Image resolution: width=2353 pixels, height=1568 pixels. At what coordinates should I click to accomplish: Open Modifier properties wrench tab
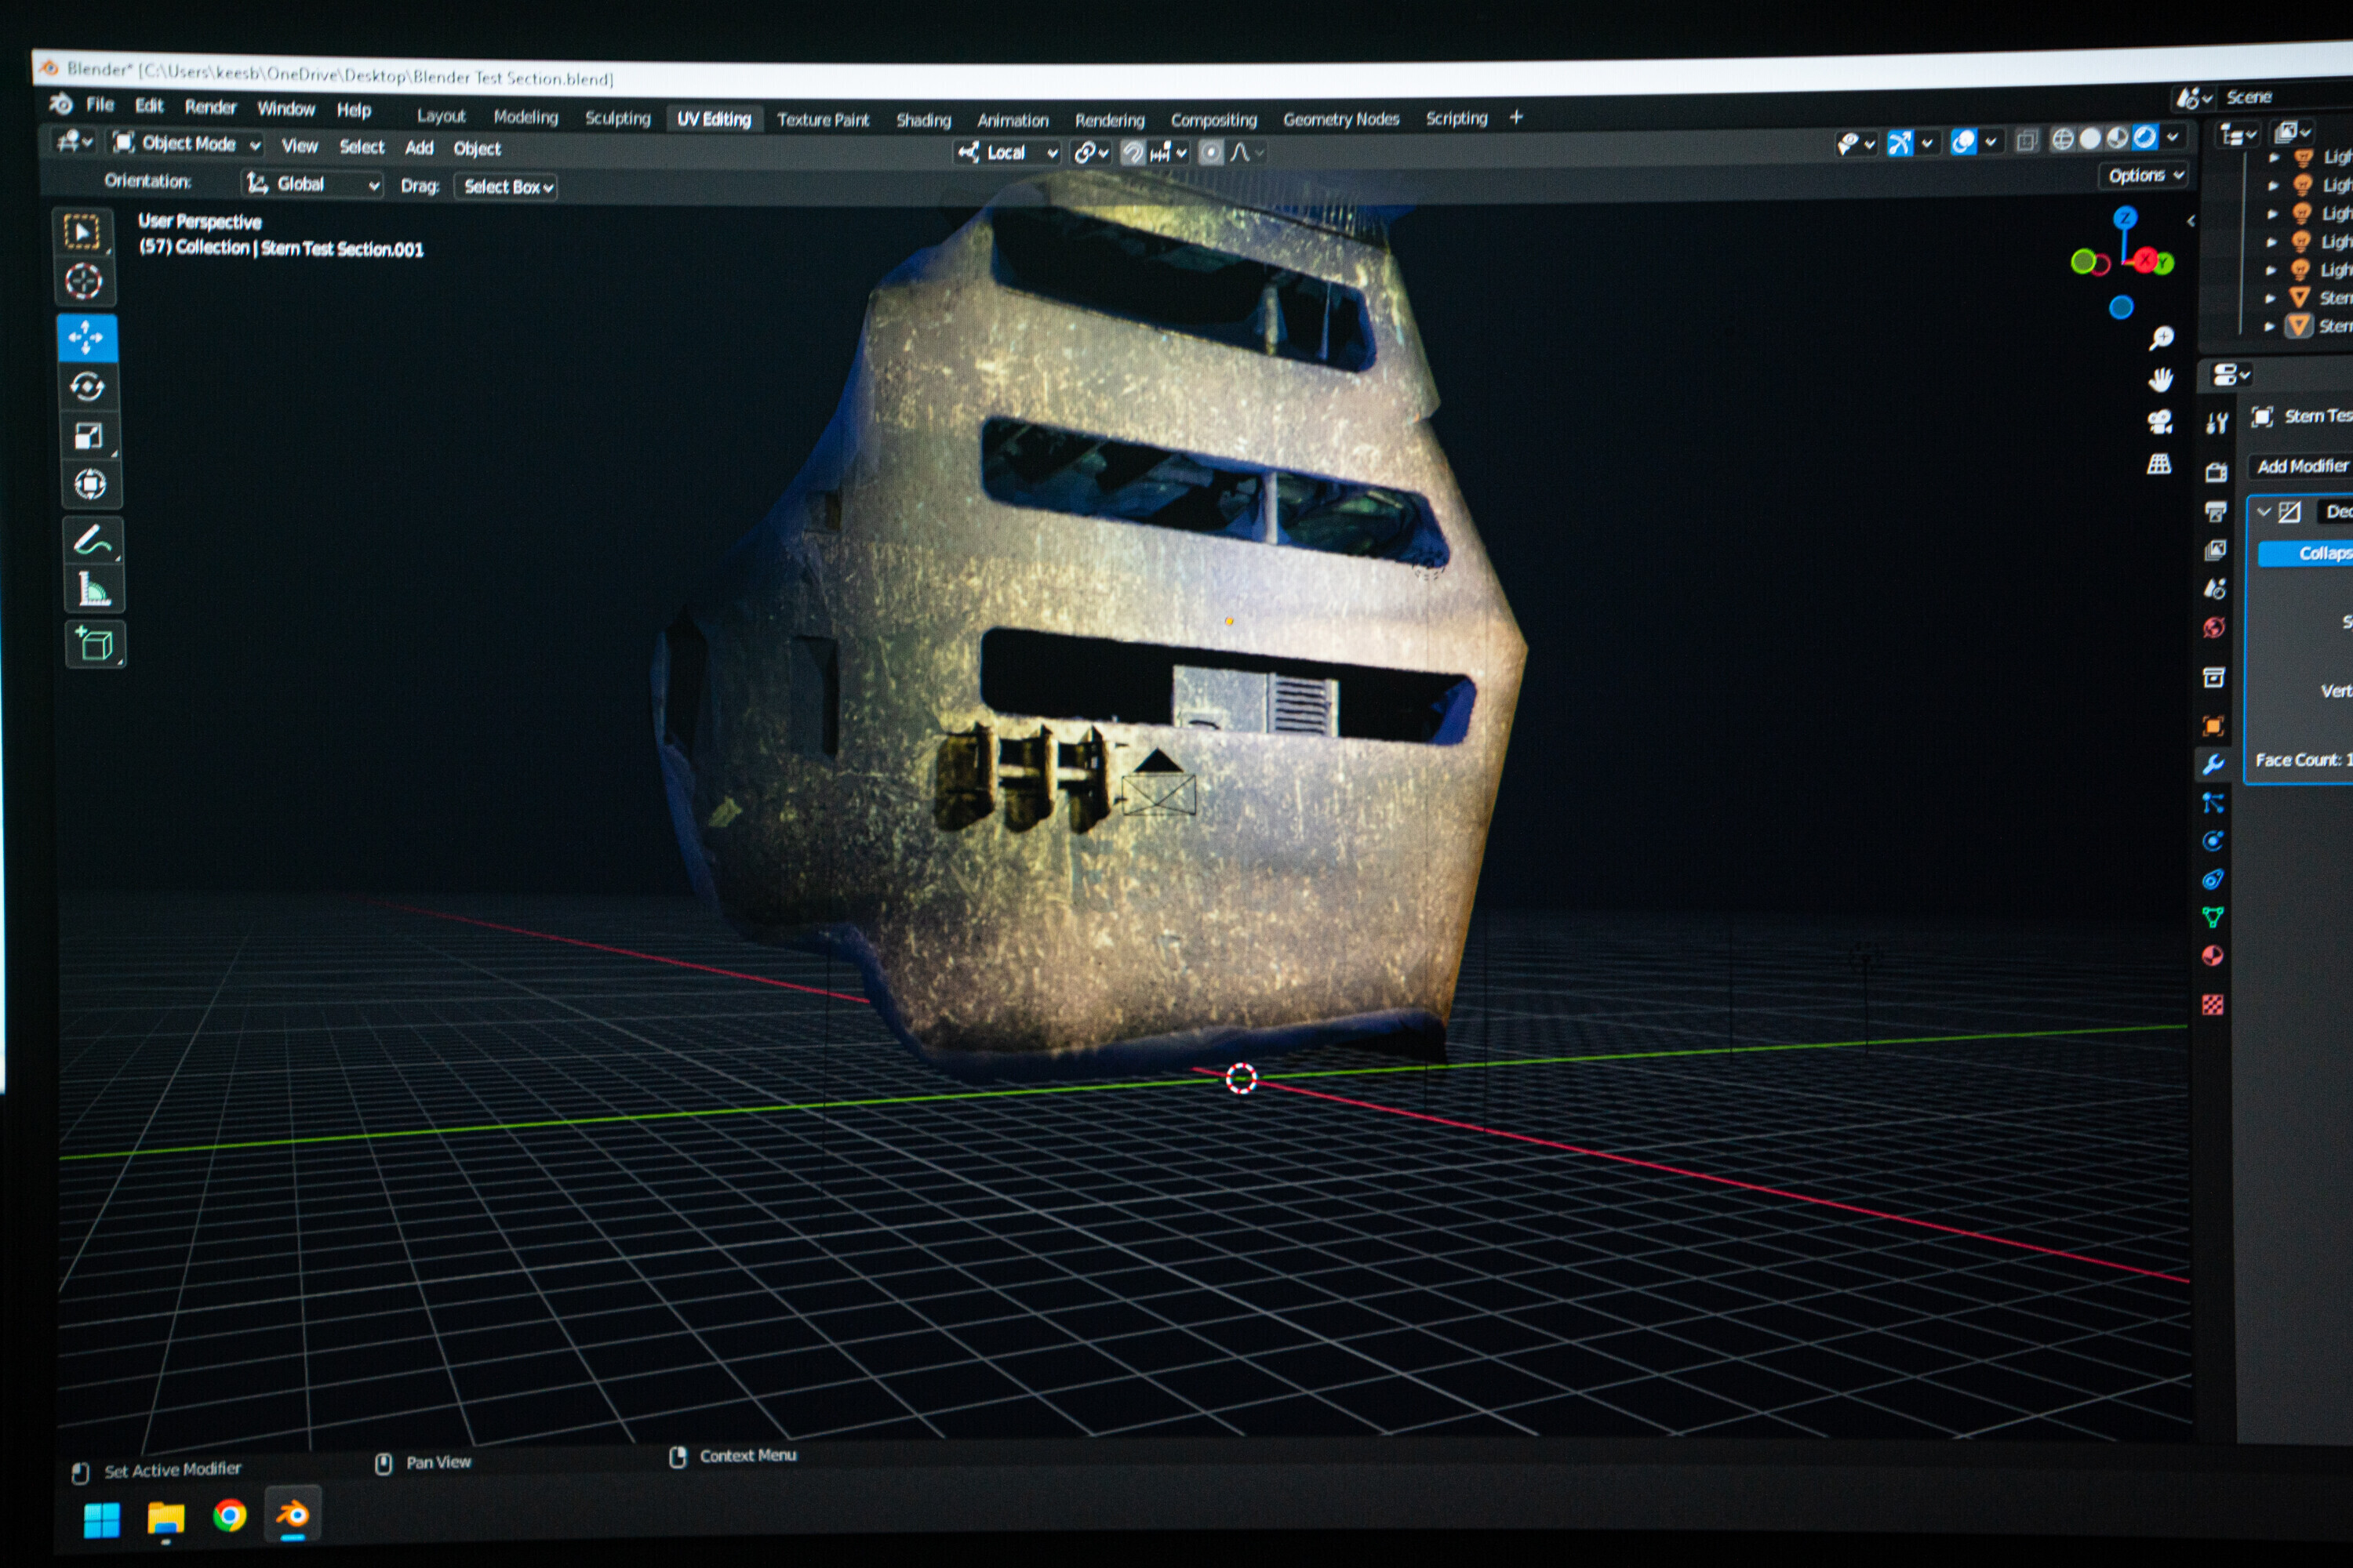[x=2213, y=765]
